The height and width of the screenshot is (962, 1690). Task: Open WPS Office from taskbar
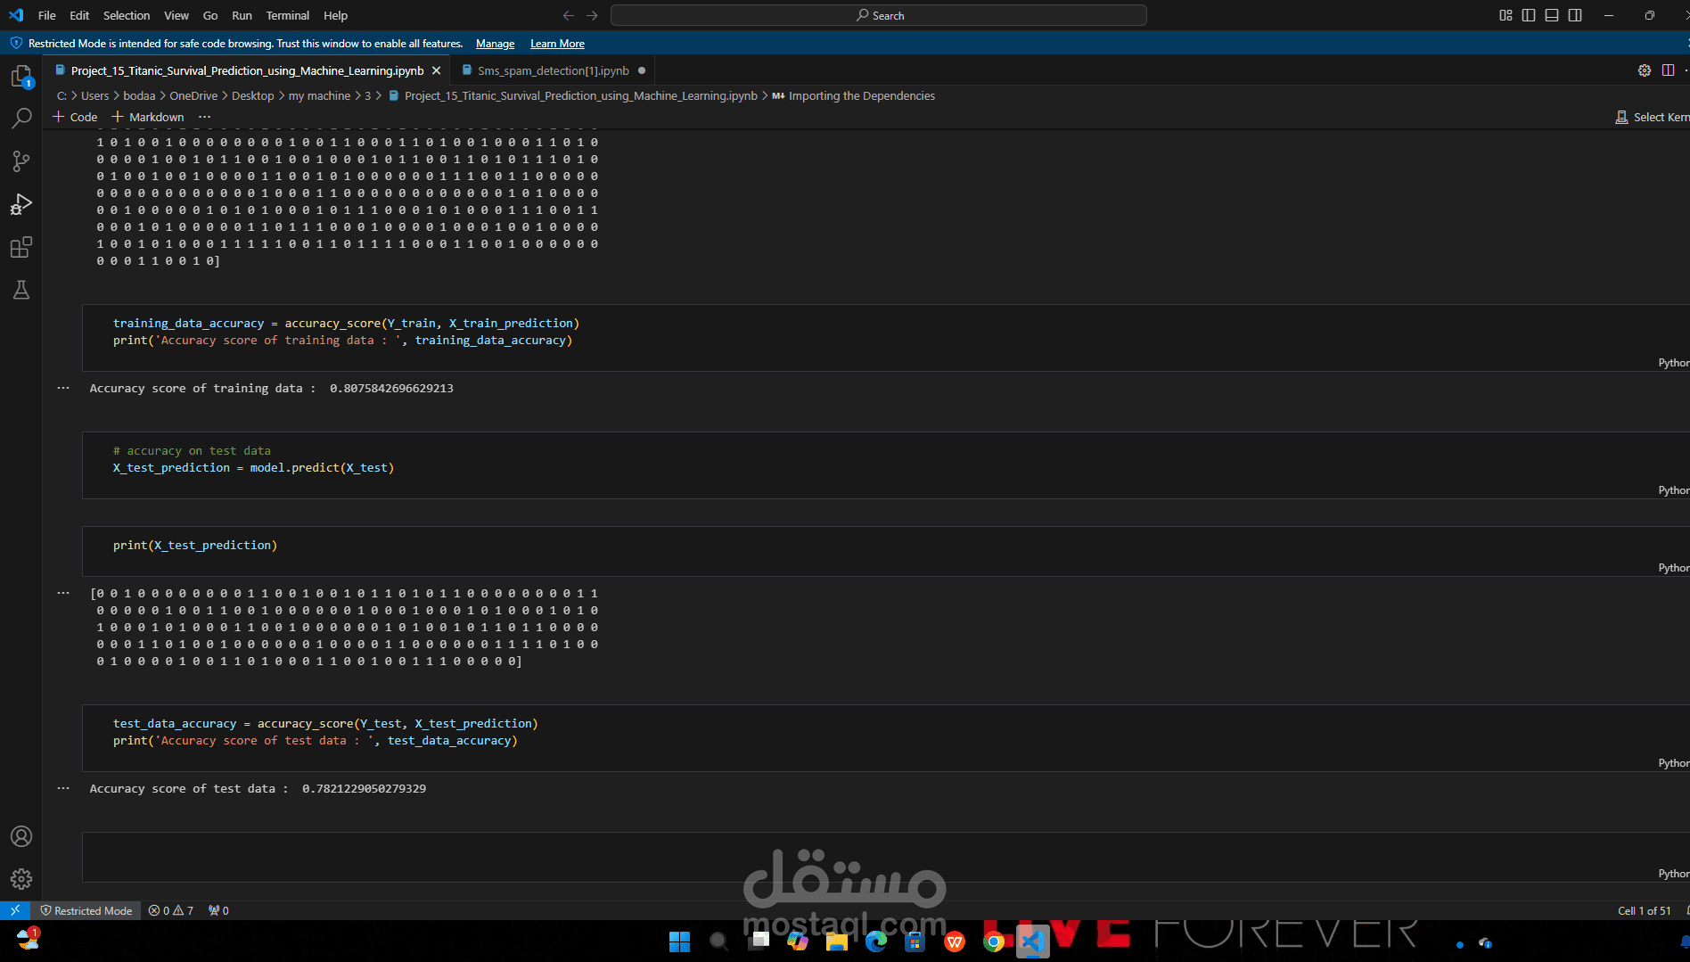click(955, 941)
